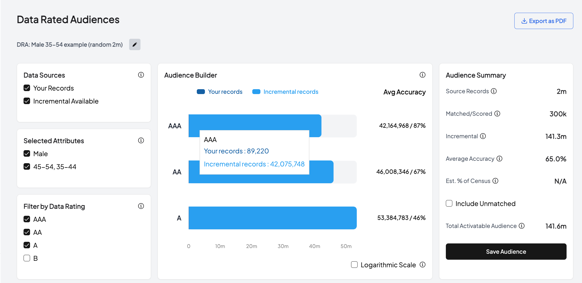Open the Data Sources info icon

[x=141, y=75]
